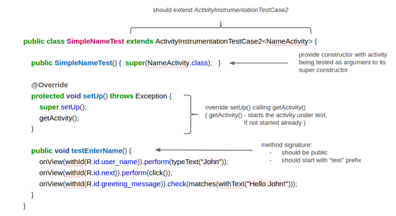Click the note 'should extend ActivityInstrumentationTestCase2'
Image resolution: width=396 pixels, height=216 pixels.
[220, 10]
